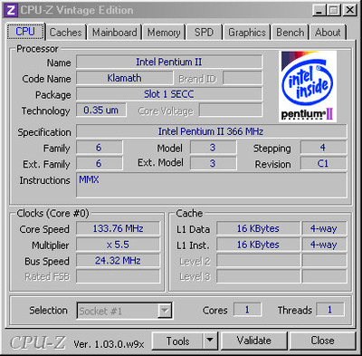
Task: Click the empty Brand ID field
Action: (243, 78)
